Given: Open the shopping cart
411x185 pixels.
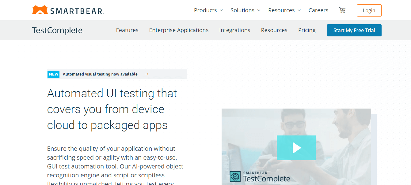Looking at the screenshot, I should 342,10.
